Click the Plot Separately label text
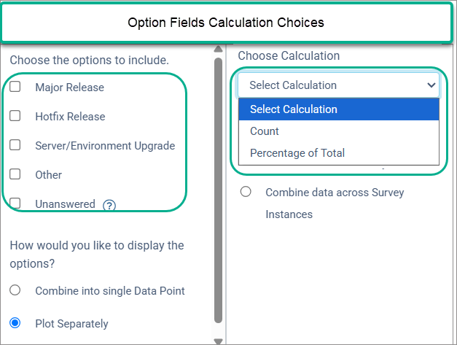457x345 pixels. point(71,324)
